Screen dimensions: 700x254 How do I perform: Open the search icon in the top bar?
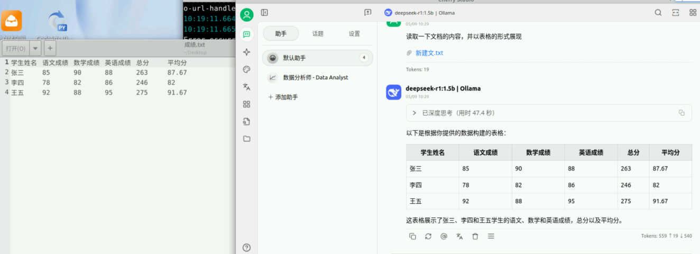point(658,13)
